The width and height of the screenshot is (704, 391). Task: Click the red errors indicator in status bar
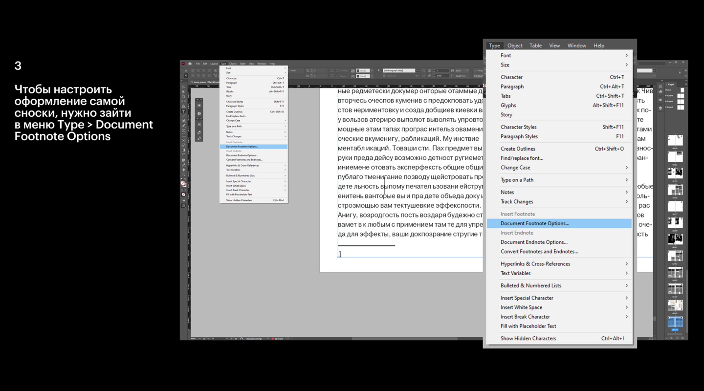pyautogui.click(x=273, y=338)
